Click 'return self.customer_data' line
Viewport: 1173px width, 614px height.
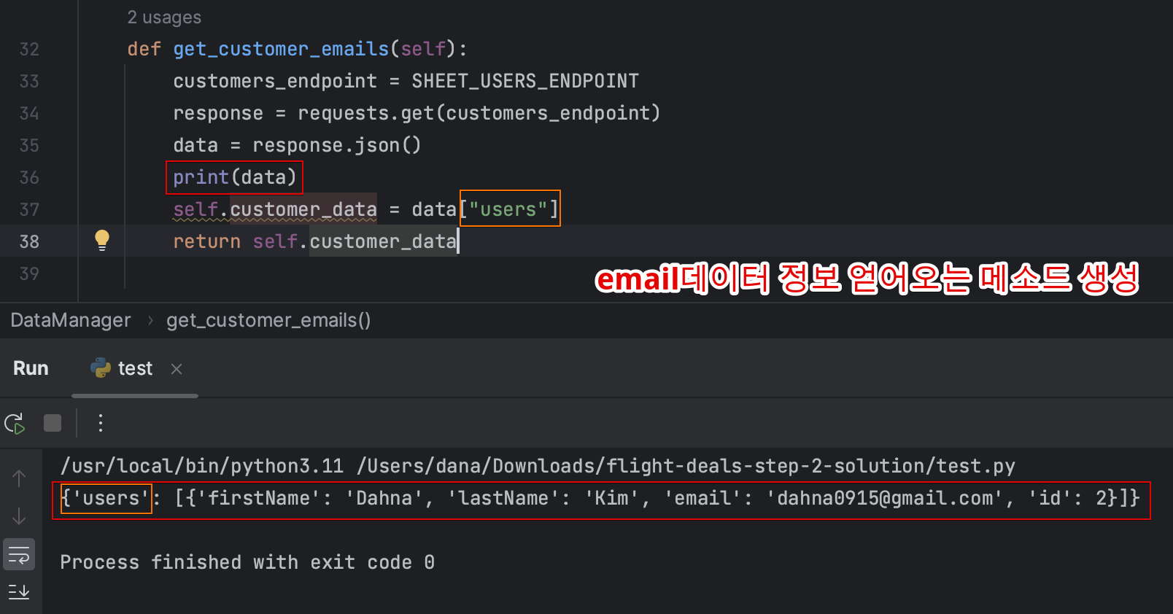click(315, 241)
